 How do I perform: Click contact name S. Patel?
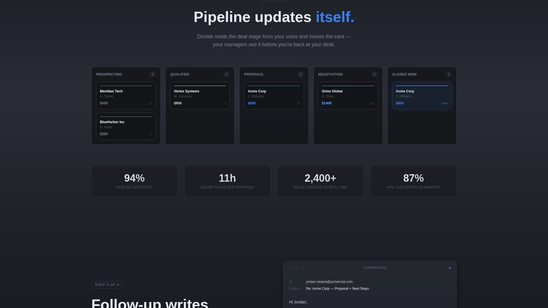106,127
